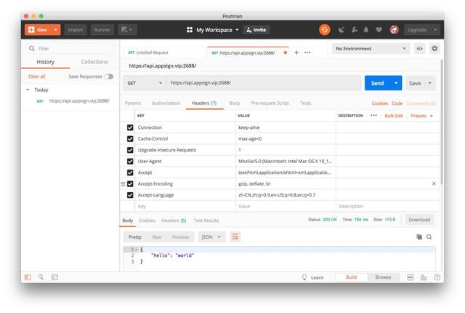This screenshot has height=313, width=465.
Task: Open the Runner button
Action: [x=102, y=30]
